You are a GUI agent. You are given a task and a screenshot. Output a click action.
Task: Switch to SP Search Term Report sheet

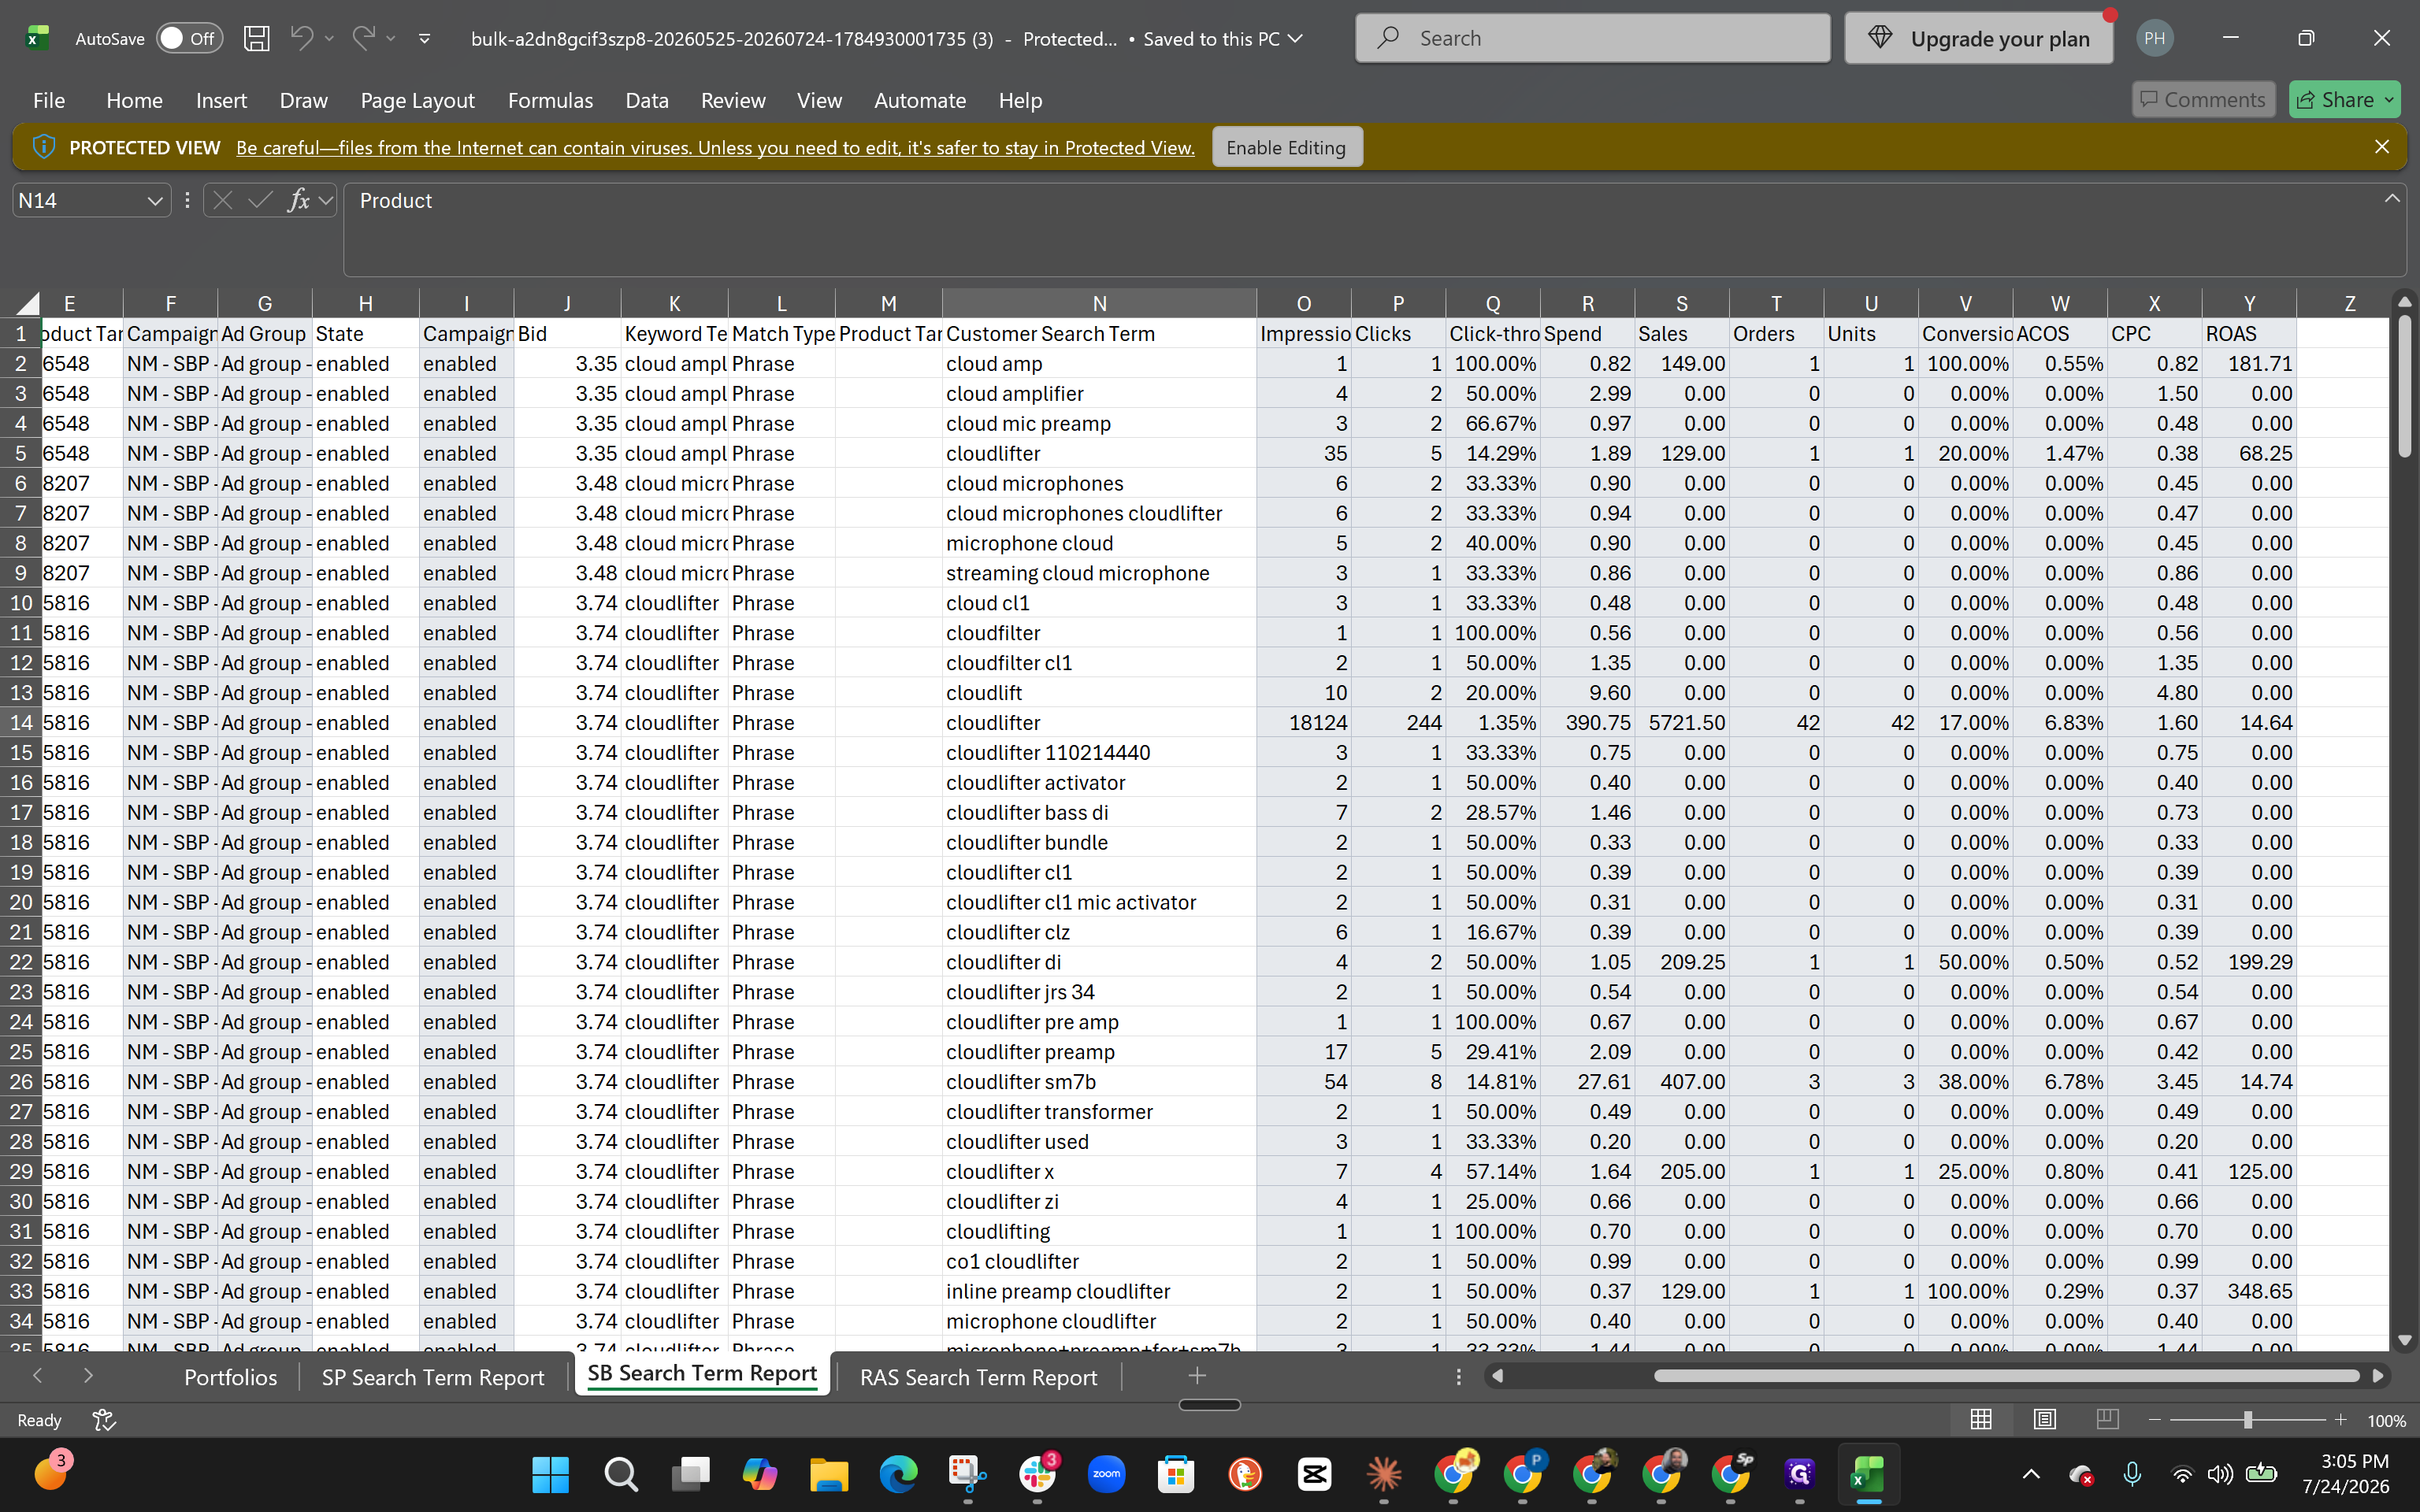[433, 1377]
